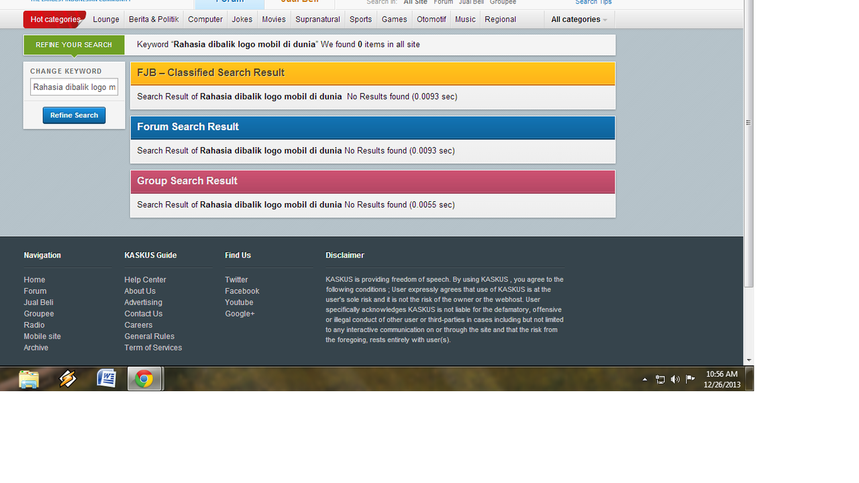Open the Berita & Politik category
859x483 pixels.
click(154, 19)
